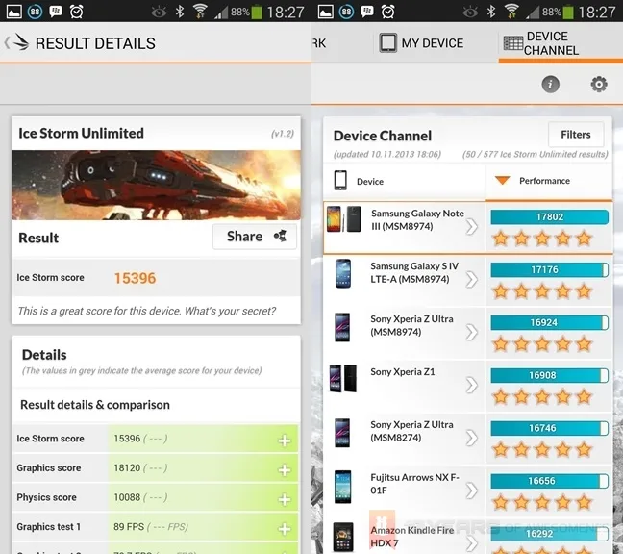Tap the Samsung Galaxy Note III phone thumbnail
The height and width of the screenshot is (554, 623).
(x=343, y=219)
